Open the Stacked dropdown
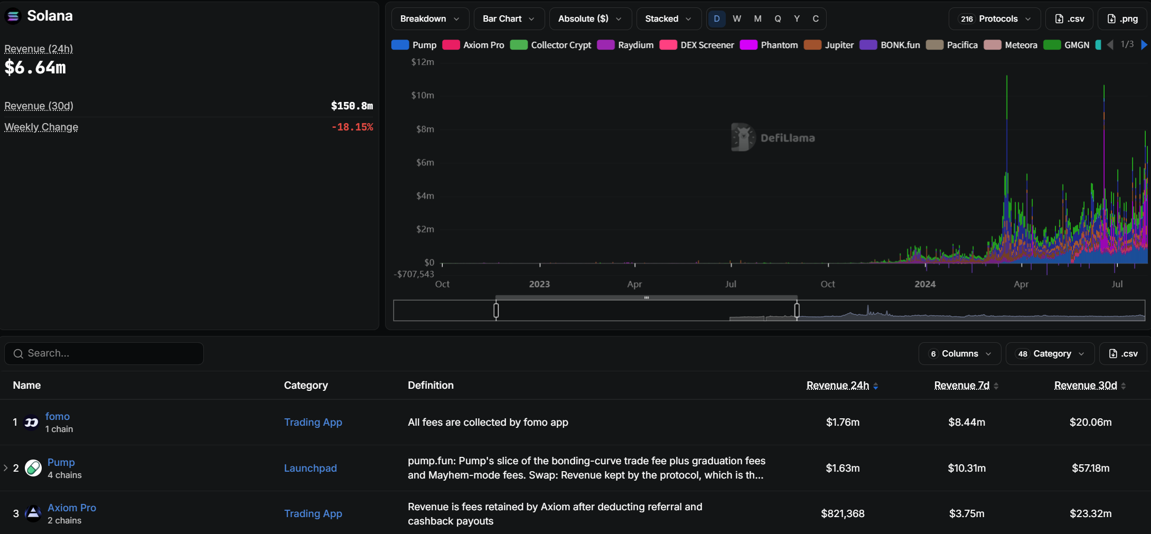Screen dimensions: 1151x534 point(669,19)
